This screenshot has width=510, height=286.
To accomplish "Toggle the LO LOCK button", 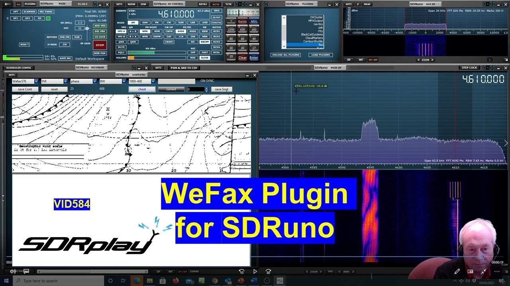I will tap(100, 37).
